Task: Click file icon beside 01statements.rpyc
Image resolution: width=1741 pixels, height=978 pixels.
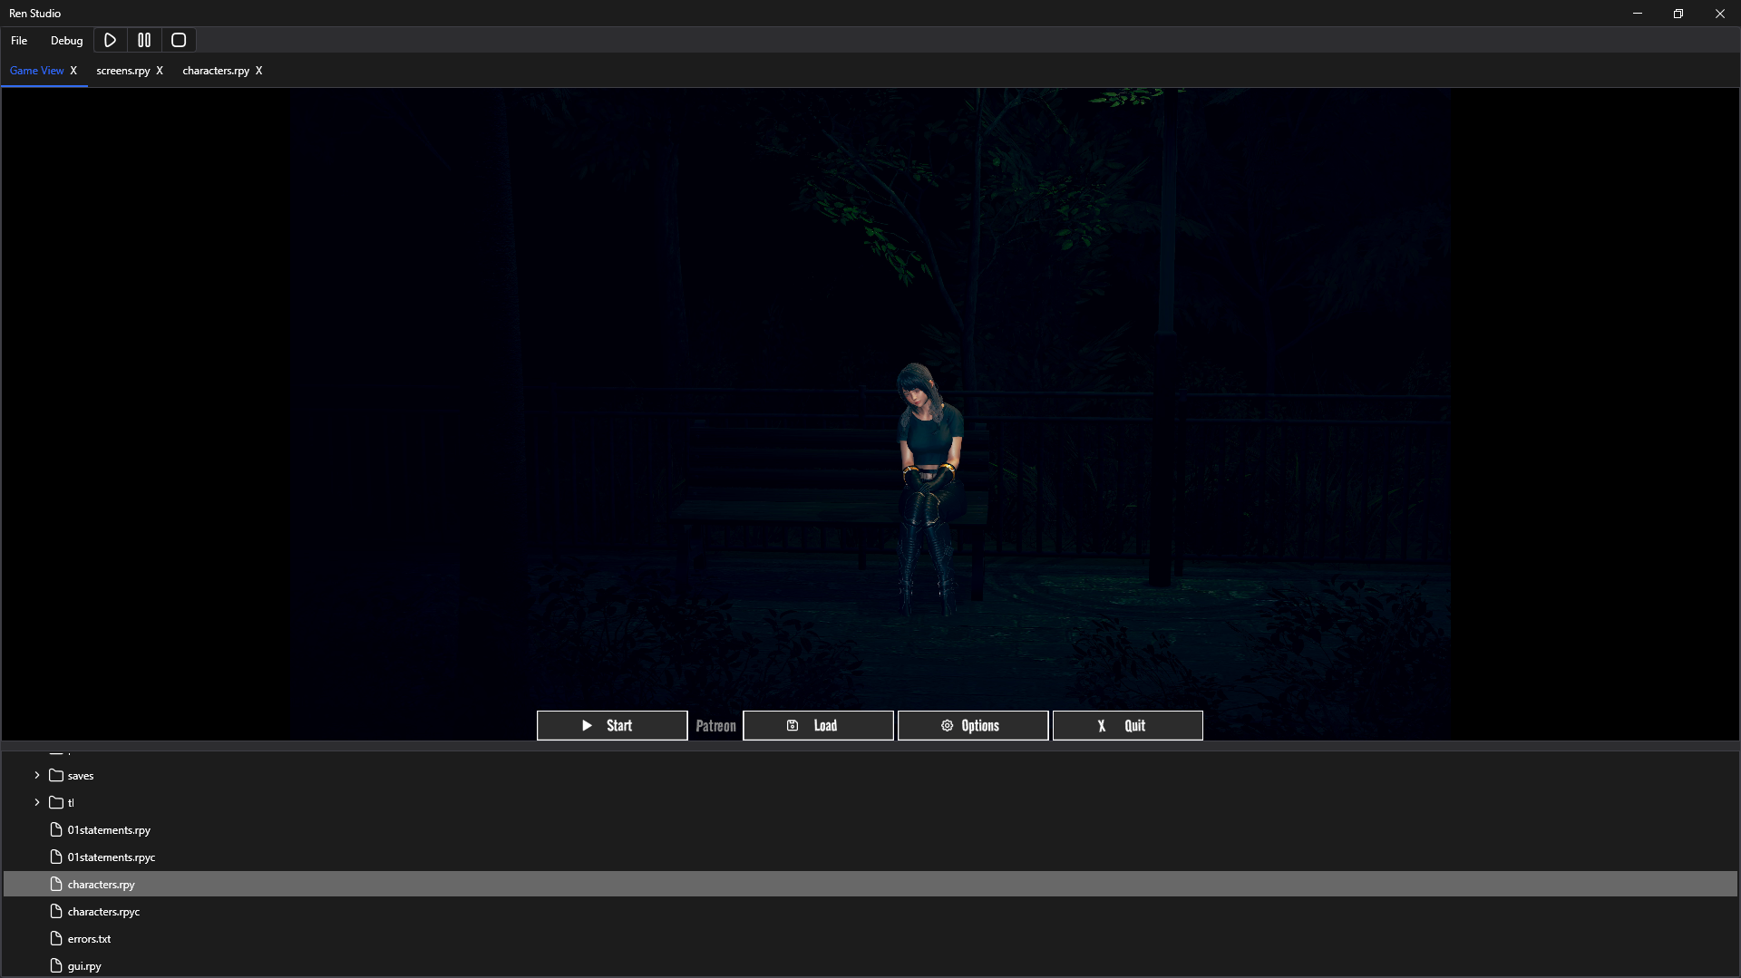Action: pyautogui.click(x=56, y=857)
